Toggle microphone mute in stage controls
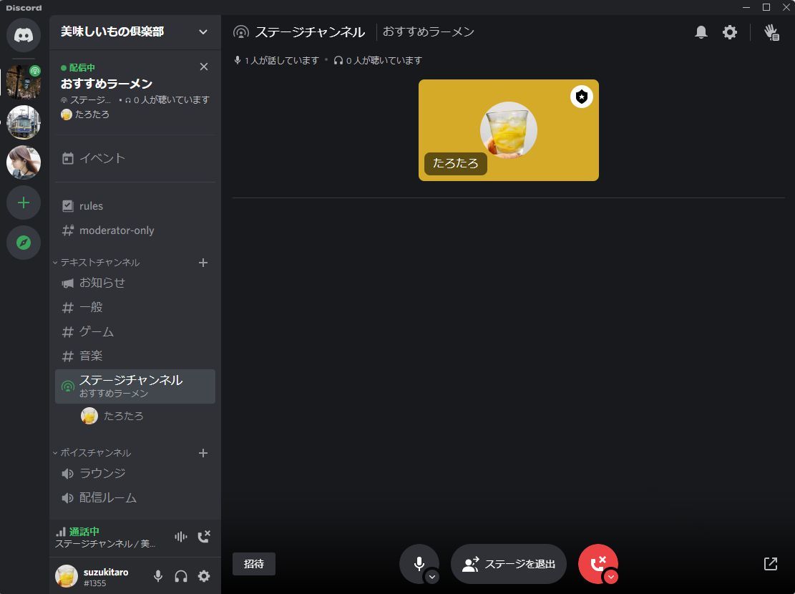Image resolution: width=795 pixels, height=594 pixels. 419,563
